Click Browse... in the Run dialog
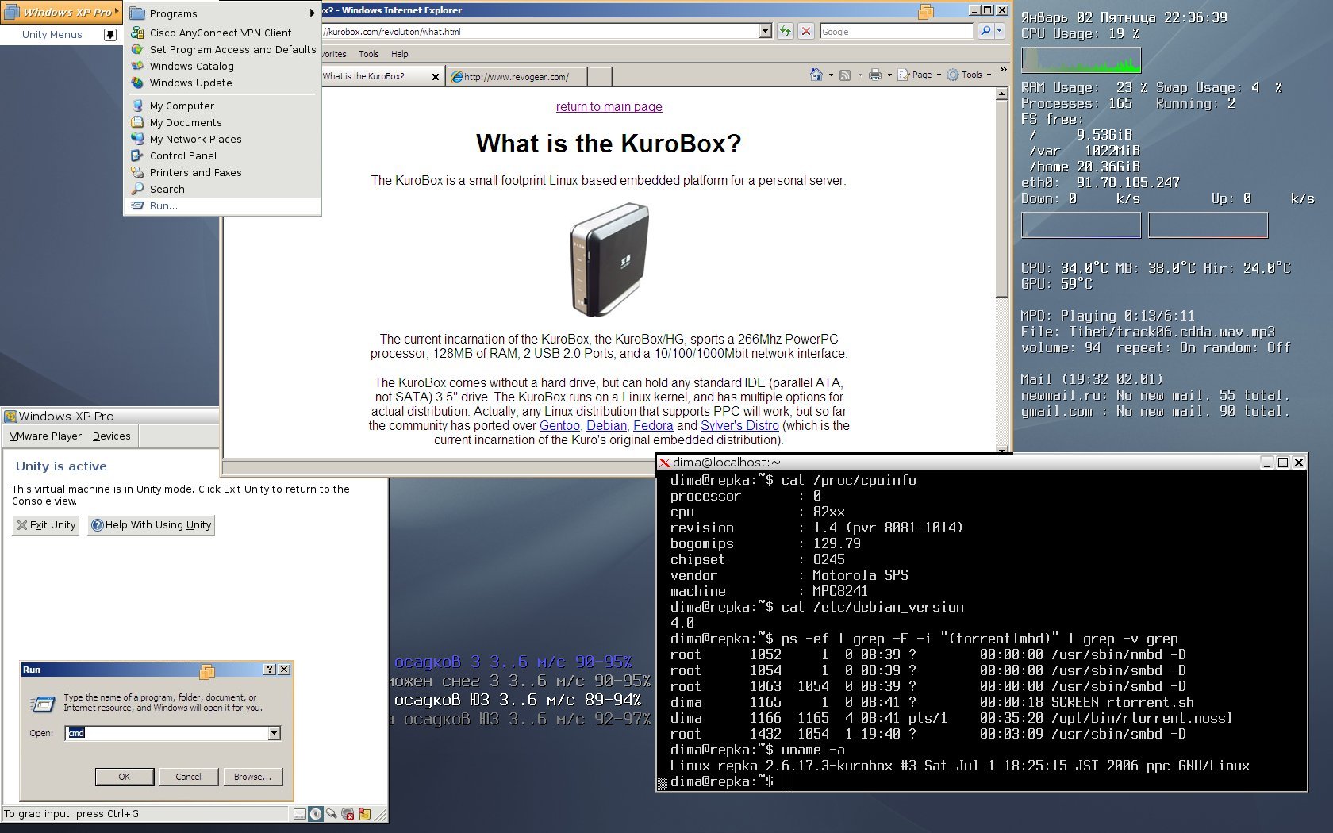Viewport: 1333px width, 833px height. [x=252, y=777]
